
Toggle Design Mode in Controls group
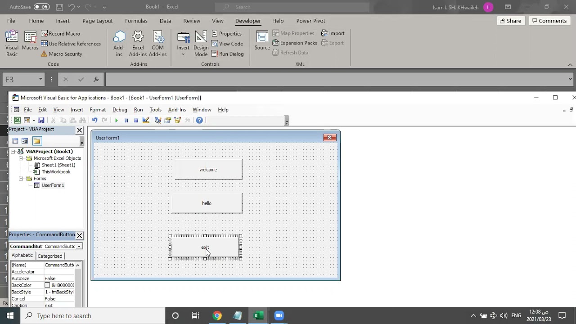201,44
